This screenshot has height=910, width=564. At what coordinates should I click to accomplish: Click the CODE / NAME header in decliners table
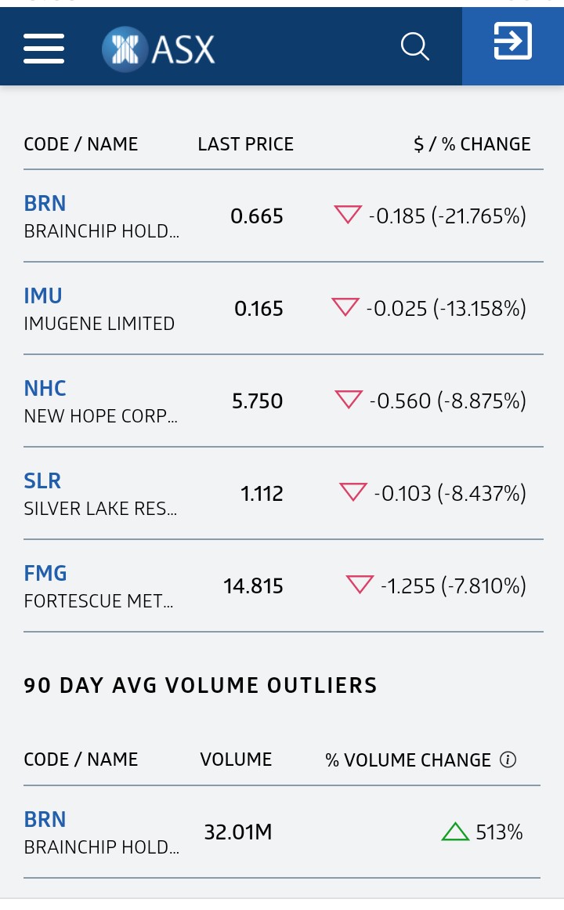(x=81, y=144)
